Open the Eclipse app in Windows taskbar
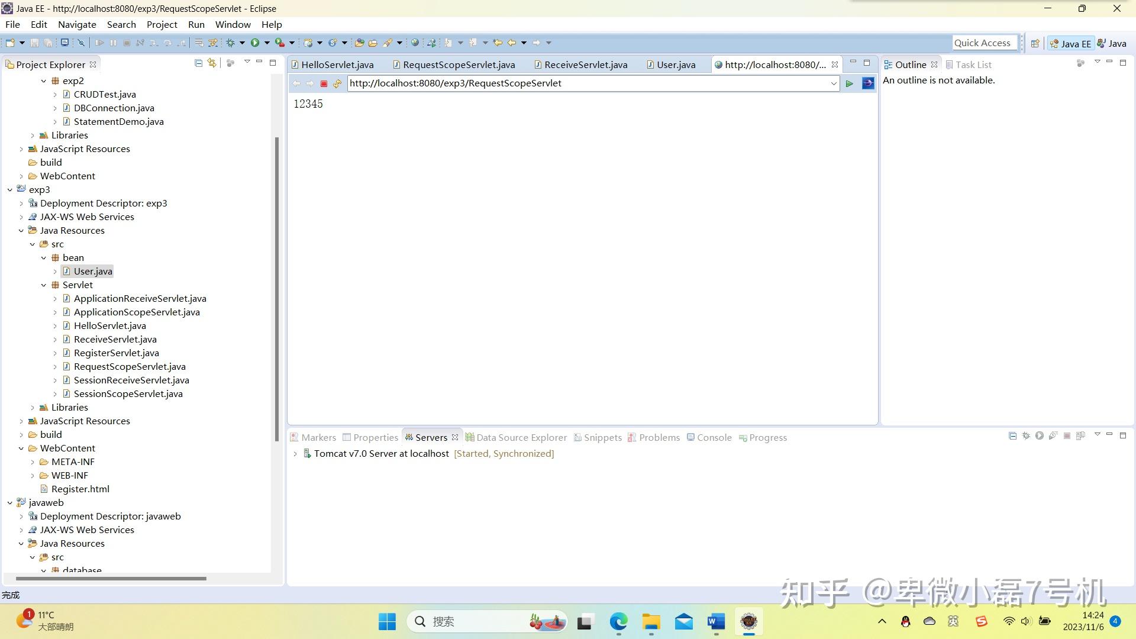 pyautogui.click(x=748, y=621)
